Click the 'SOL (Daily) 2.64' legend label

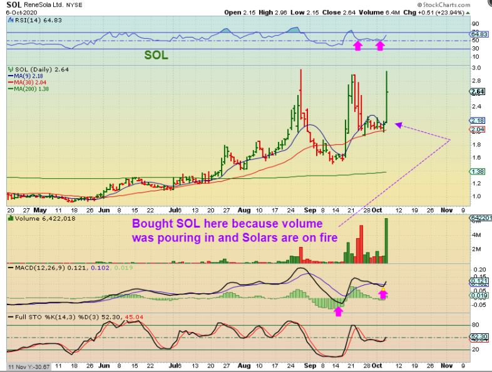[x=42, y=69]
